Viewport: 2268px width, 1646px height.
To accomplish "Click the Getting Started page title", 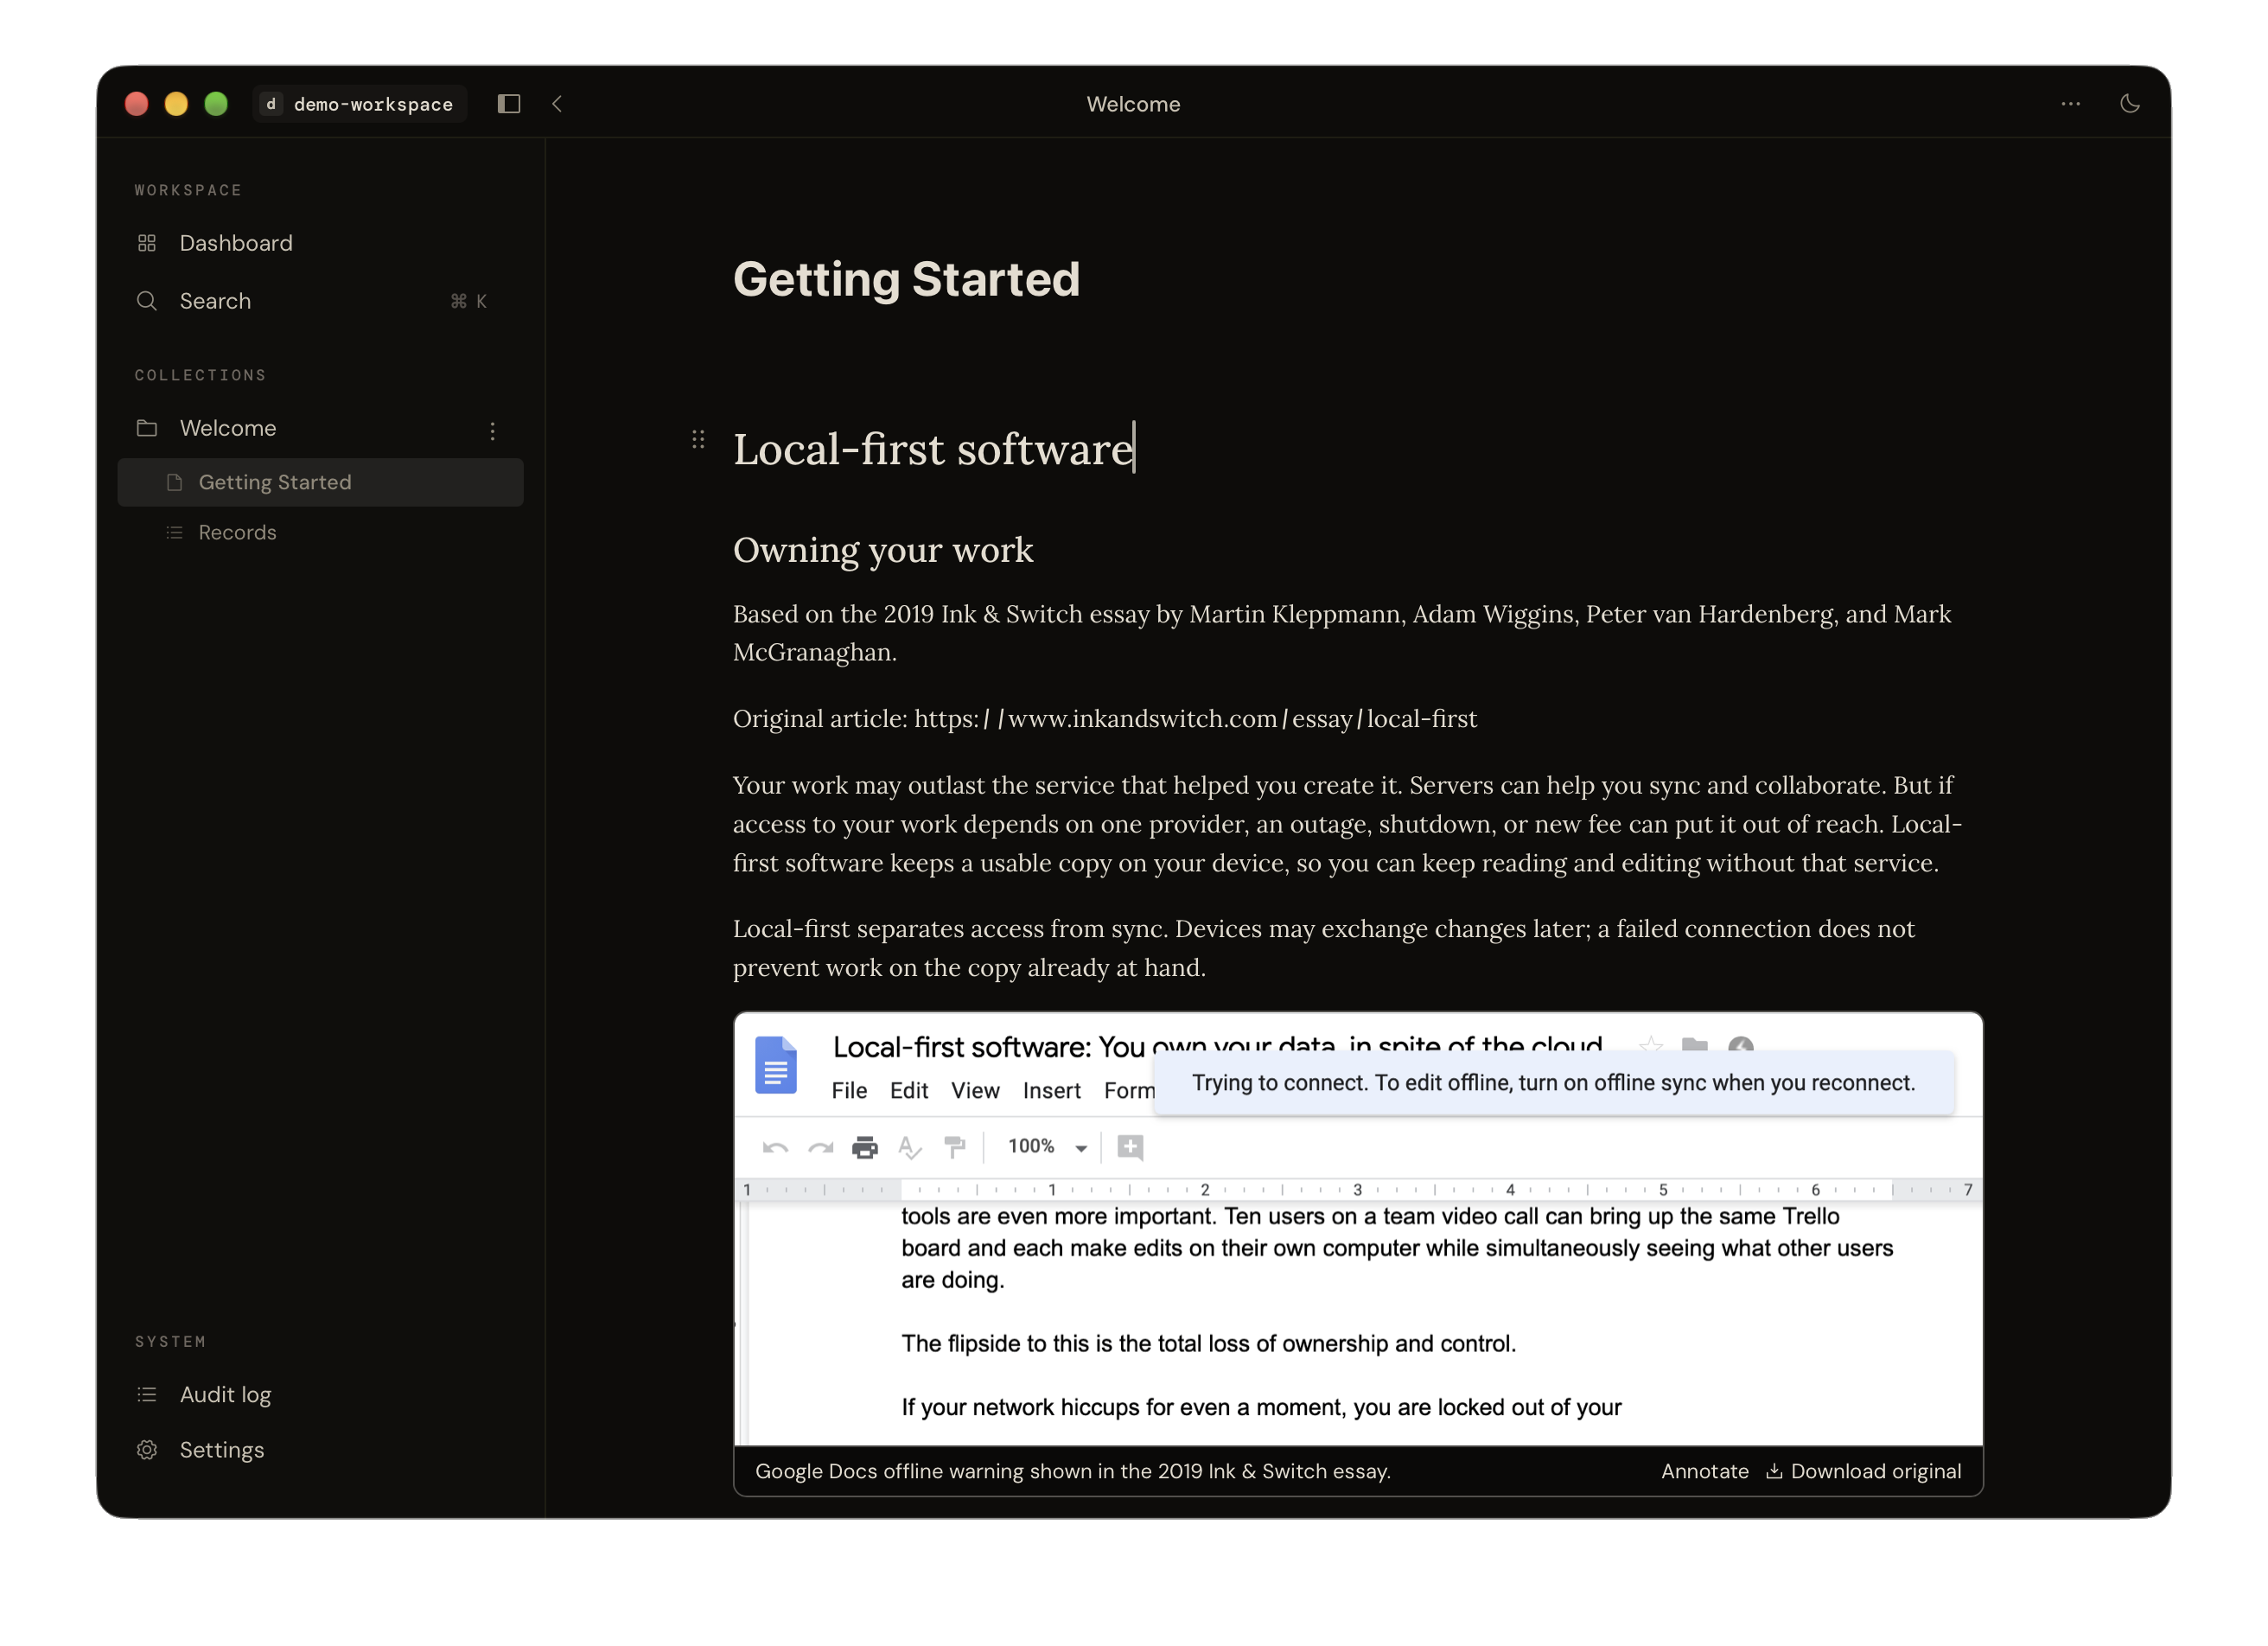I will [906, 279].
